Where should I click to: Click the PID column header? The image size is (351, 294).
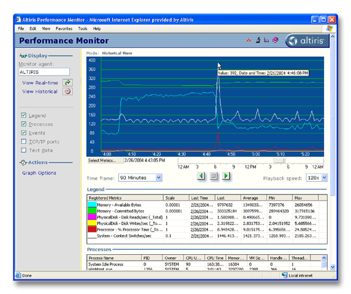pos(152,258)
